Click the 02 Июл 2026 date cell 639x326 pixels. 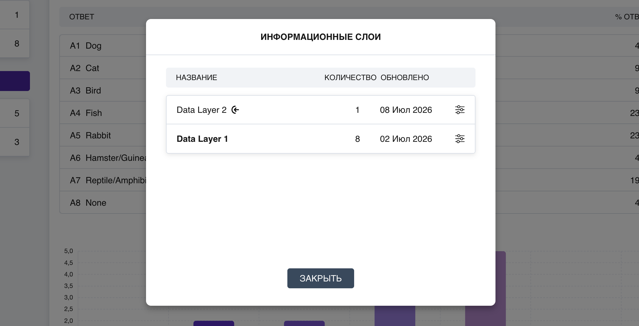[406, 139]
